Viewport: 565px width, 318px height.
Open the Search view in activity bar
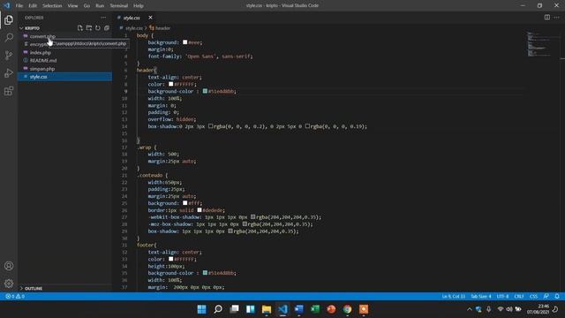click(9, 37)
